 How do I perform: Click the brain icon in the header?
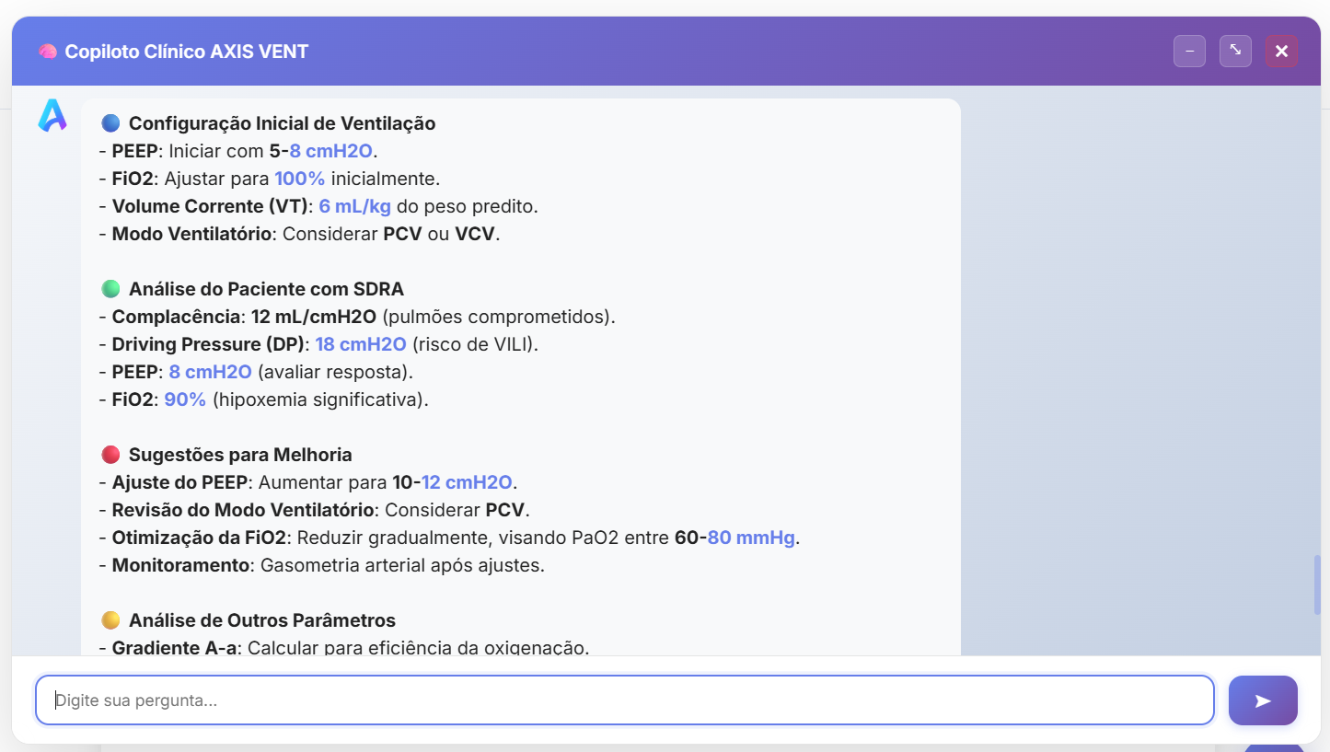tap(48, 52)
